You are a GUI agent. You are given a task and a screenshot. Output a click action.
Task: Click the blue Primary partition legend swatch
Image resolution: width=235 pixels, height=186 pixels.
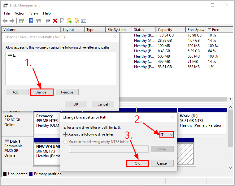point(31,174)
